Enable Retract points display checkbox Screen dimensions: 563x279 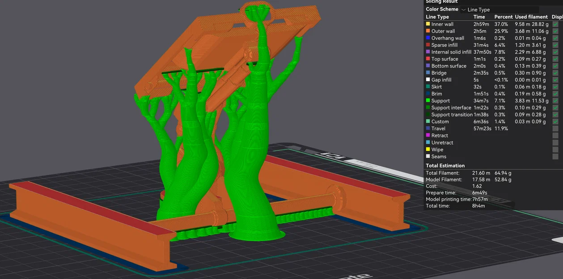555,136
